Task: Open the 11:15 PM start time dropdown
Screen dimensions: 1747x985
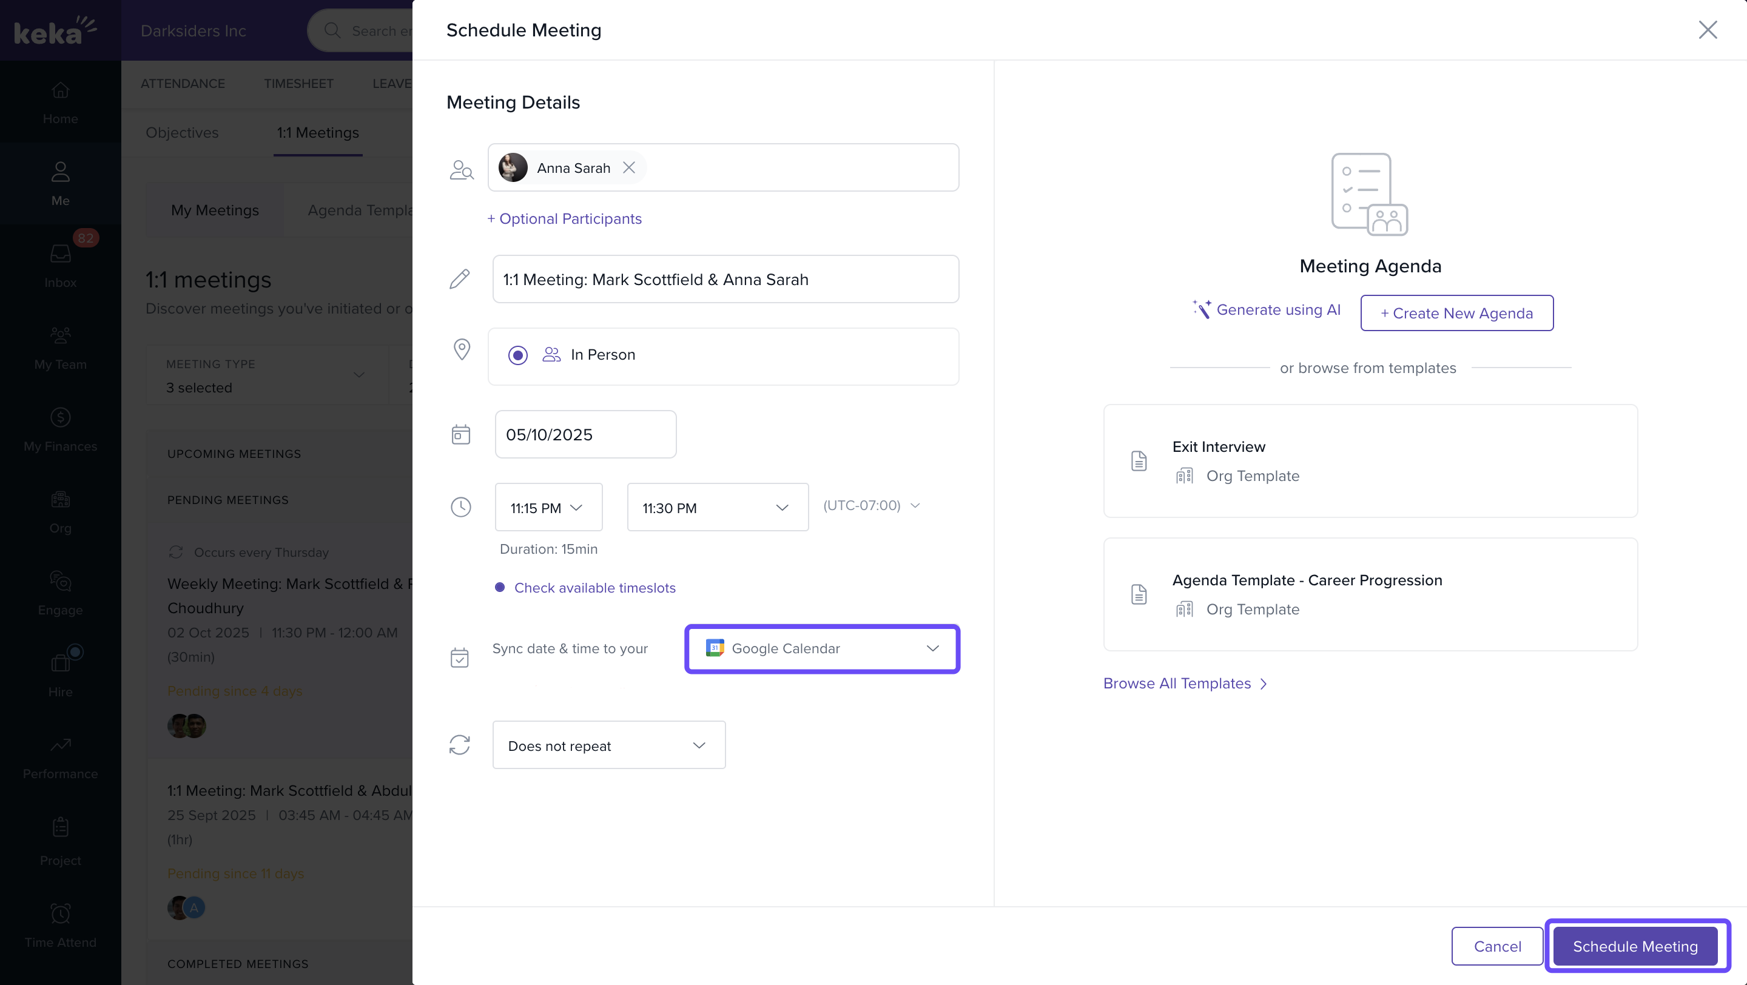Action: click(x=548, y=508)
